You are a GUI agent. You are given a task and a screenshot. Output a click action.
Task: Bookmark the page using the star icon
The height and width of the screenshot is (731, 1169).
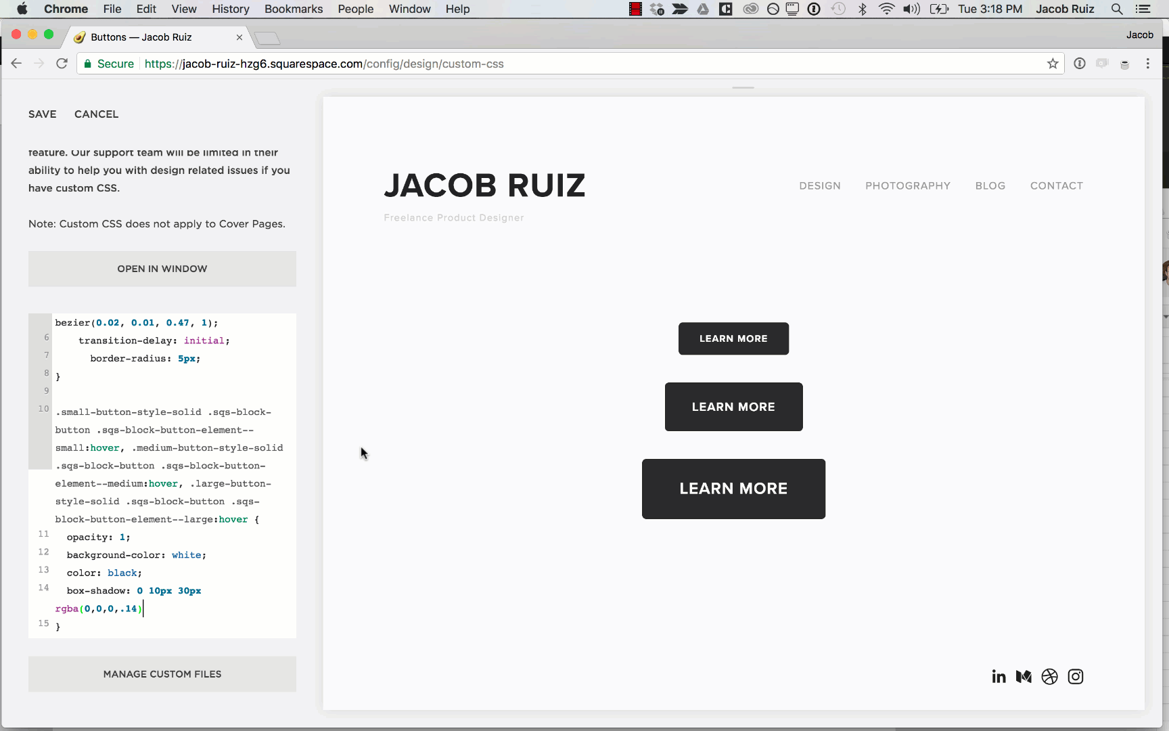tap(1053, 64)
